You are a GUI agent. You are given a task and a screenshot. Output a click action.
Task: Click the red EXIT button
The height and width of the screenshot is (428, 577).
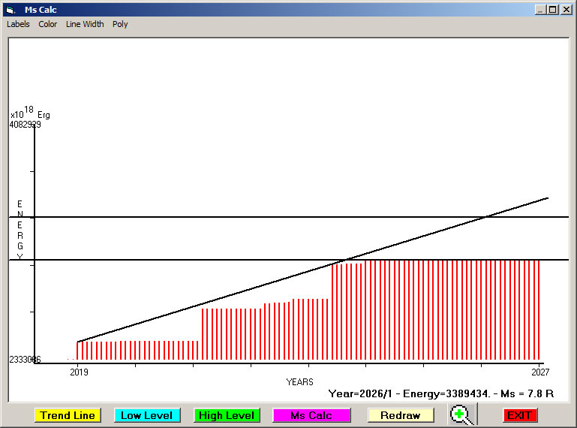(520, 415)
